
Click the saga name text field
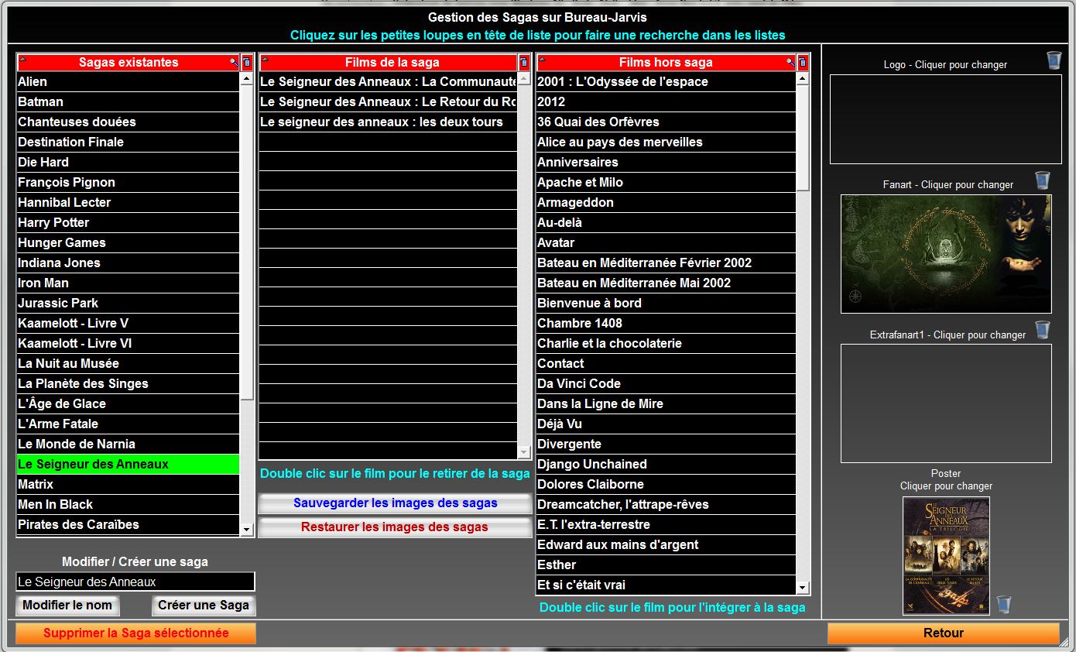click(135, 582)
